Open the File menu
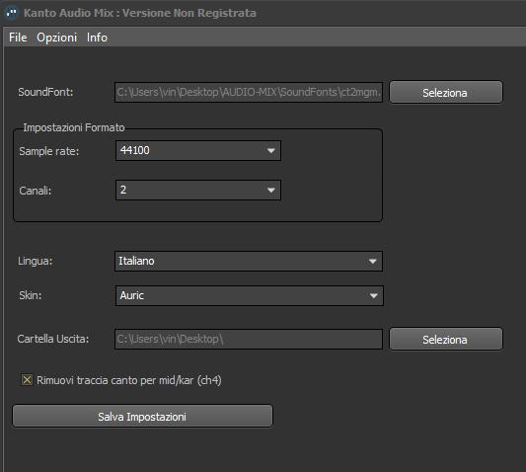This screenshot has width=526, height=472. (x=18, y=38)
